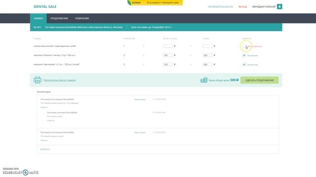Click the price field for перчатки dermaclean
This screenshot has height=177, width=316.
(x=168, y=64)
